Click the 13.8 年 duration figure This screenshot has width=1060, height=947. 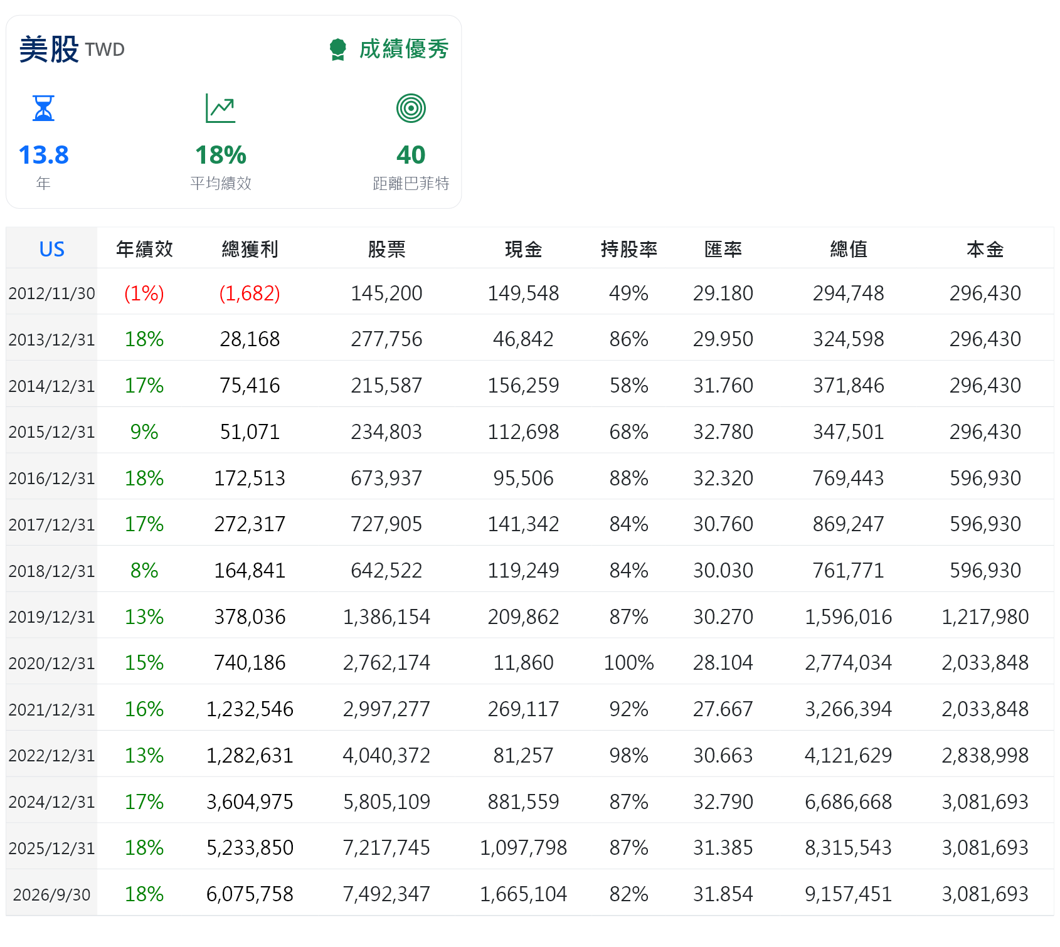click(43, 167)
